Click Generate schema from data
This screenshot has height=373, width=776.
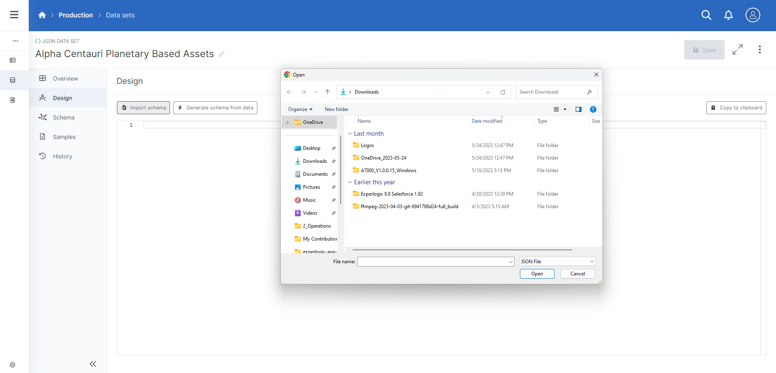215,108
